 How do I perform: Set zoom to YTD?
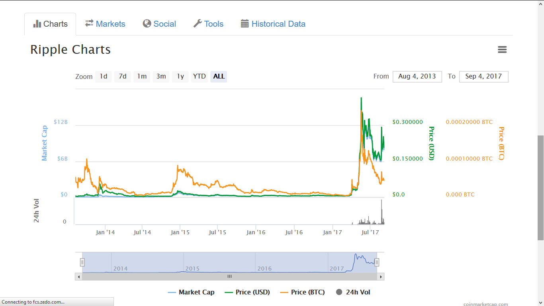199,76
